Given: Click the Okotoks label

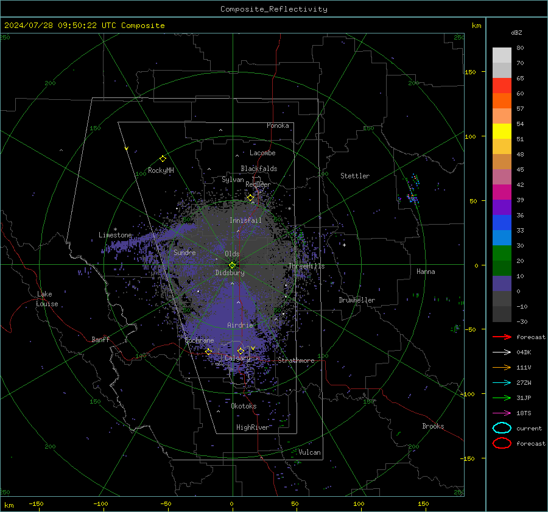Looking at the screenshot, I should [244, 406].
